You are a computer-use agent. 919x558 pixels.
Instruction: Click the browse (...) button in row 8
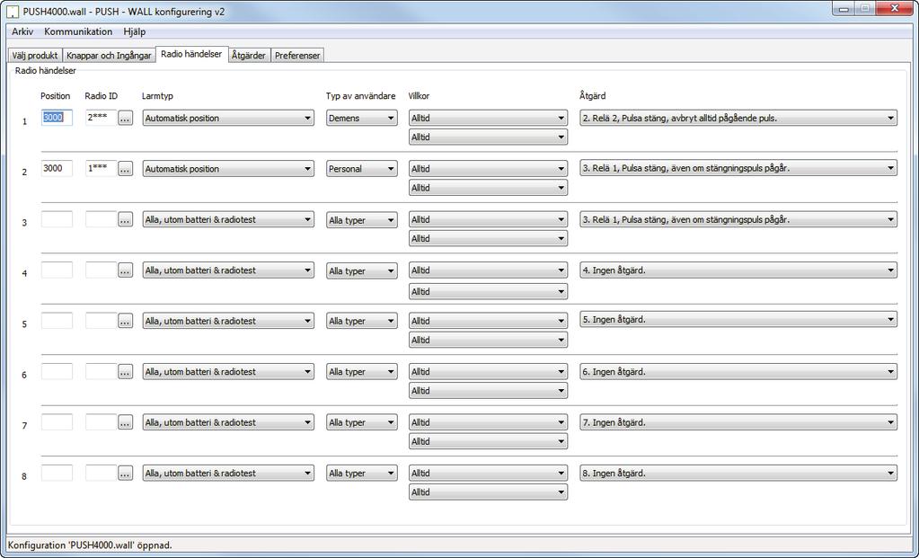click(125, 473)
